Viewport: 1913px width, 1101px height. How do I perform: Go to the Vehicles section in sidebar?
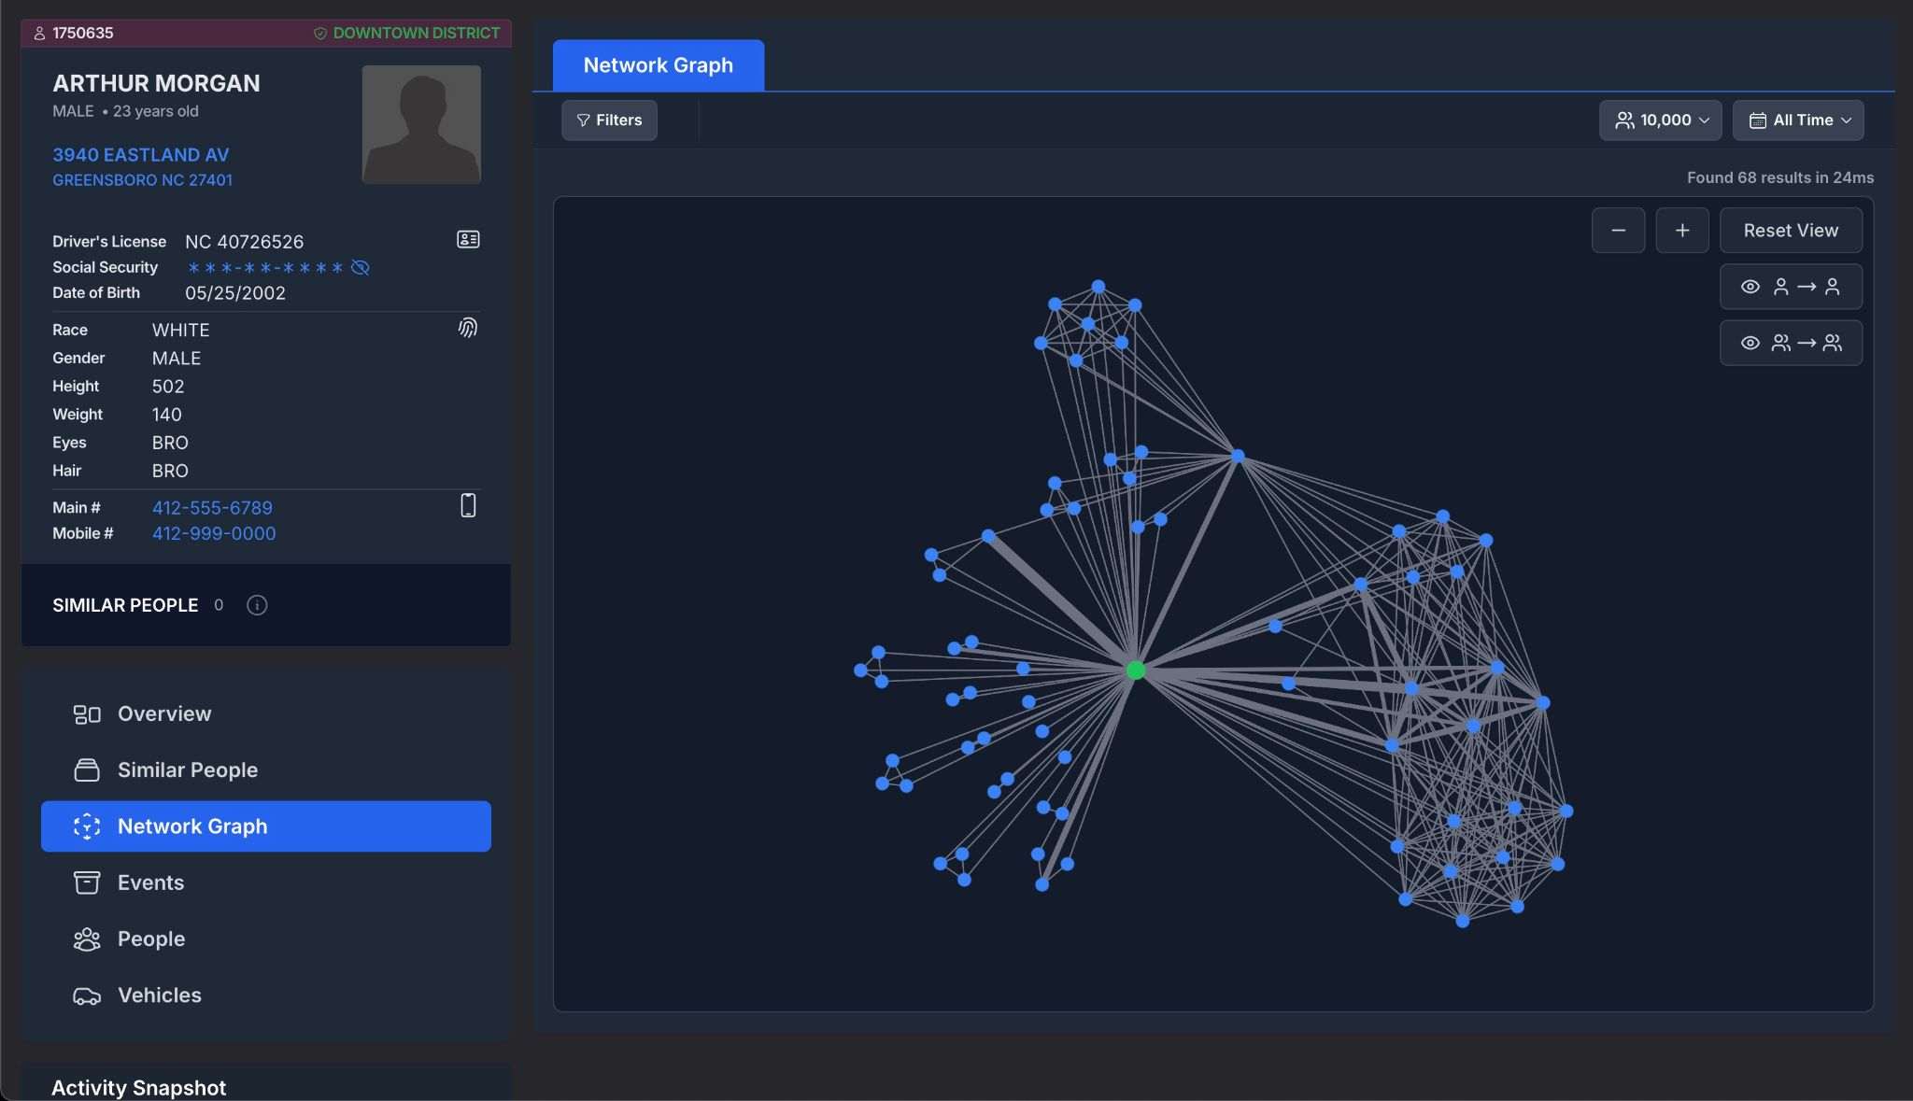click(159, 995)
